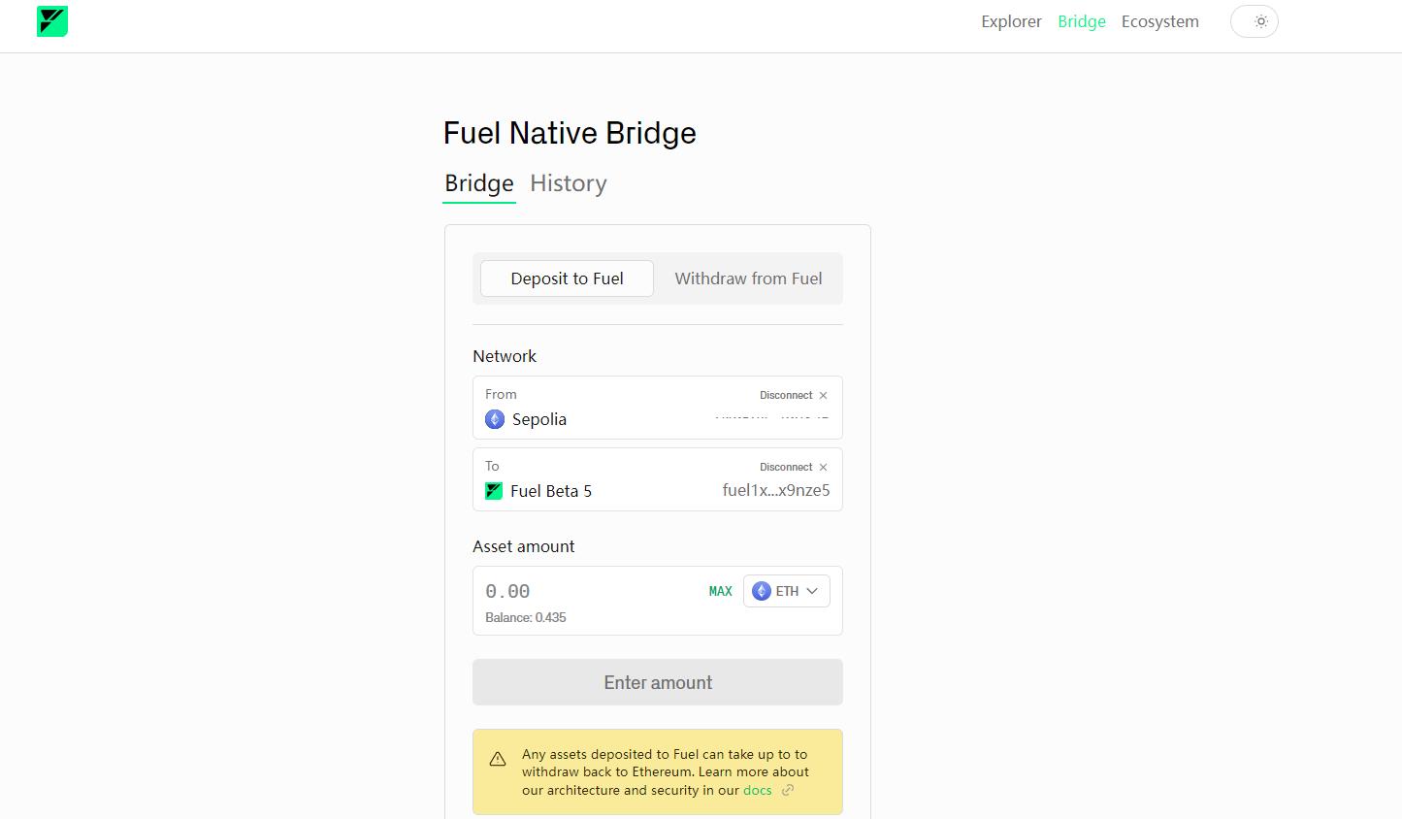Go to the Ecosystem page
The height and width of the screenshot is (819, 1402).
point(1160,21)
